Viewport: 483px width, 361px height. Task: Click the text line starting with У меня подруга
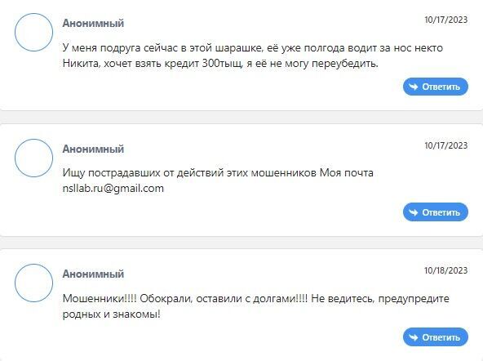[253, 48]
